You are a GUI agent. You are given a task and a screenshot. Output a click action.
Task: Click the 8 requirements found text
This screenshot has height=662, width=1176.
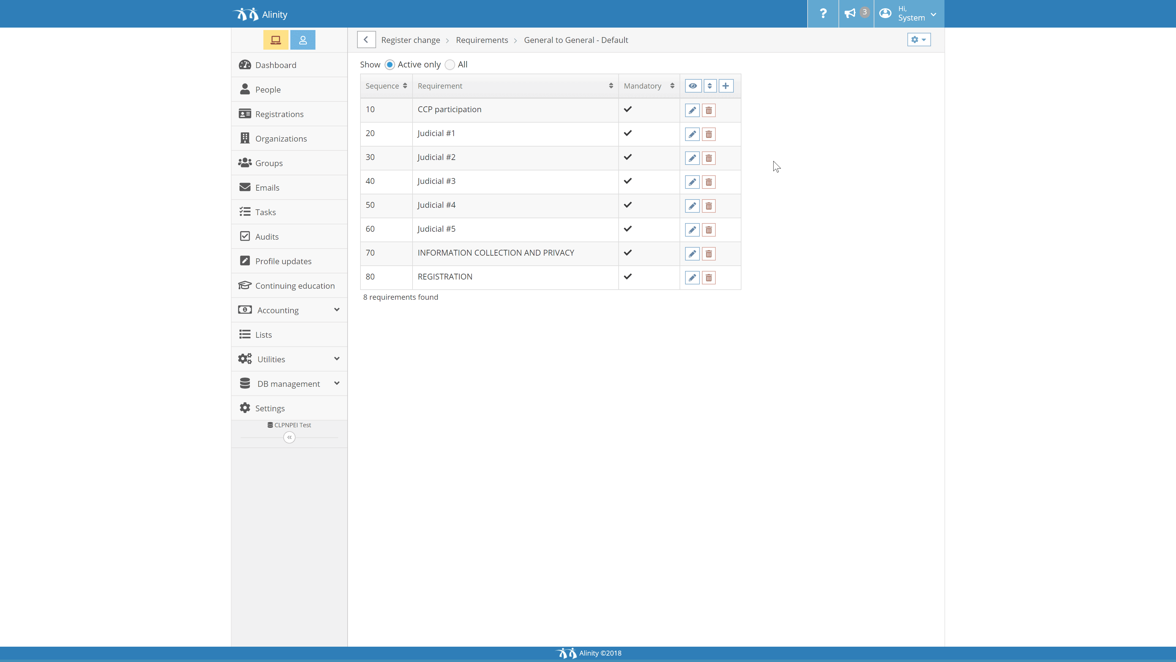(x=400, y=297)
